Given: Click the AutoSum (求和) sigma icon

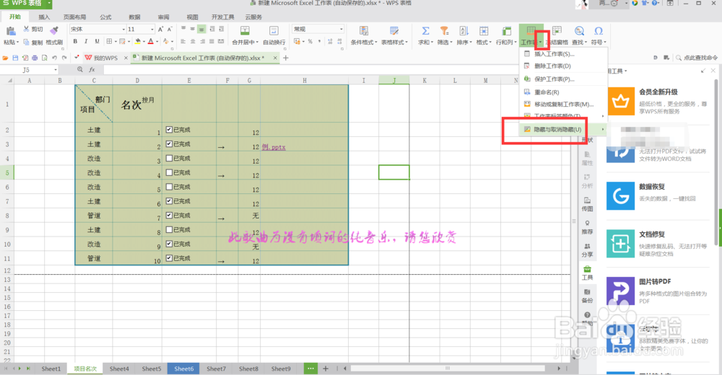Looking at the screenshot, I should [x=425, y=31].
